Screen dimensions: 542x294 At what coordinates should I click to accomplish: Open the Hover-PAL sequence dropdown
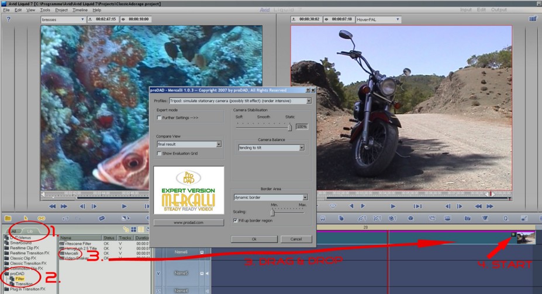pyautogui.click(x=378, y=19)
